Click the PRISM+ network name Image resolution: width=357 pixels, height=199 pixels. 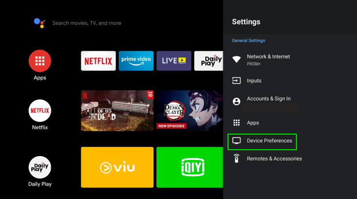click(254, 64)
